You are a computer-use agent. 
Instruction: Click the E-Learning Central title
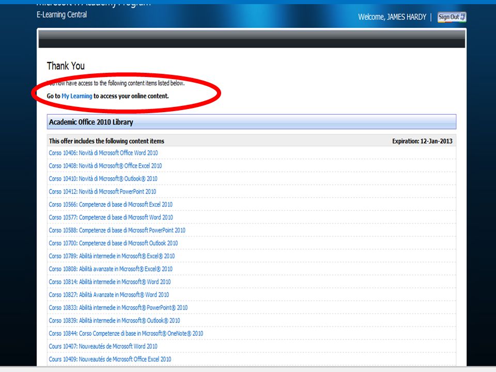coord(61,14)
